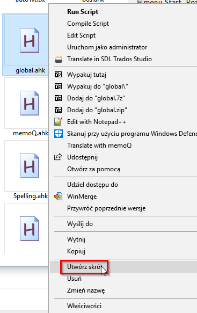Select the unlabeled AHK file icon below Spelling.ahk
The image size is (197, 313).
click(30, 229)
